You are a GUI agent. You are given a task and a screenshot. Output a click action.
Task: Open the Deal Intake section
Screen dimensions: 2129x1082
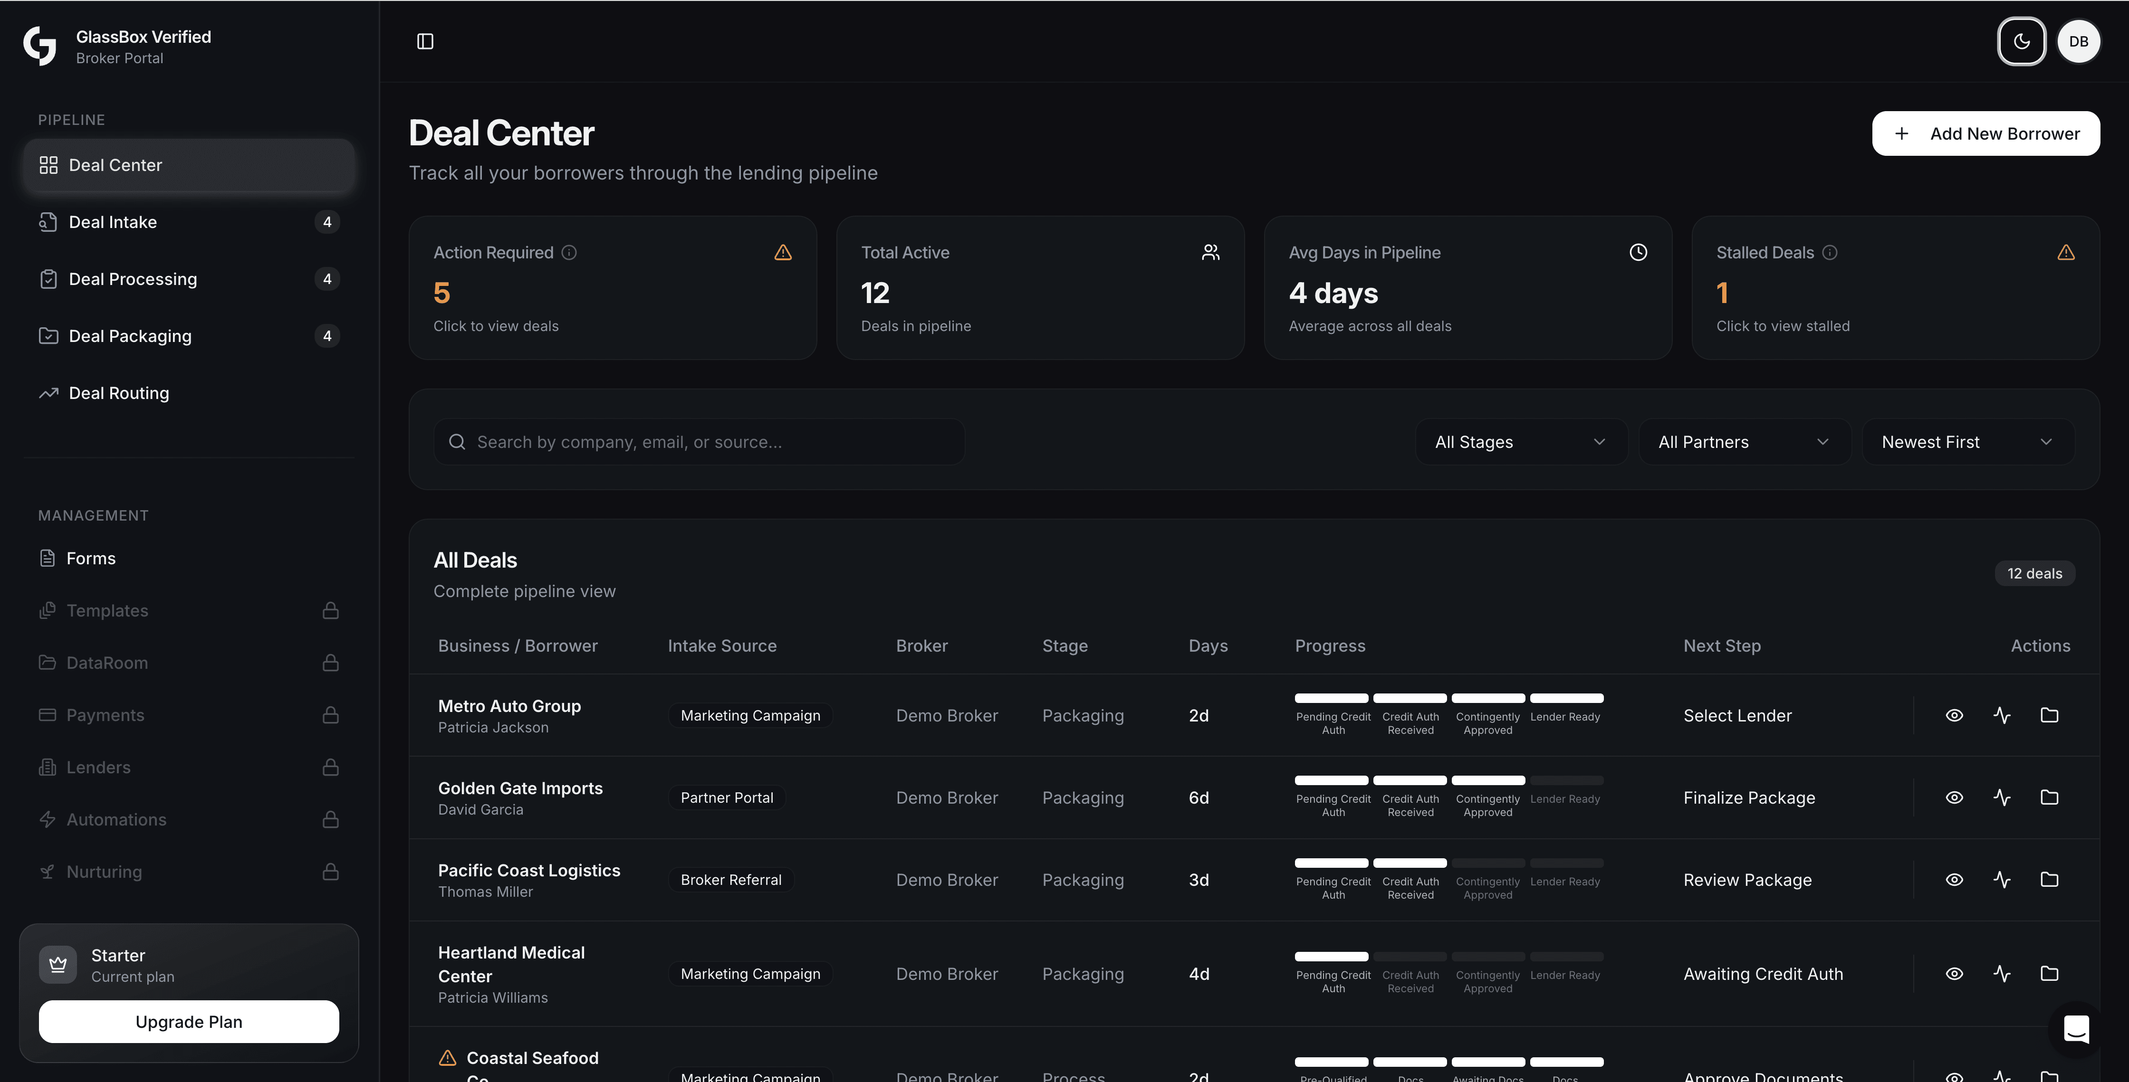[189, 221]
